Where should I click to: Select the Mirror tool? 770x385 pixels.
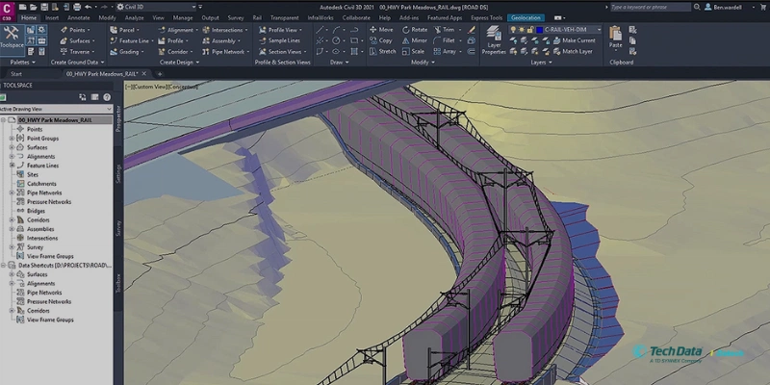pyautogui.click(x=415, y=40)
